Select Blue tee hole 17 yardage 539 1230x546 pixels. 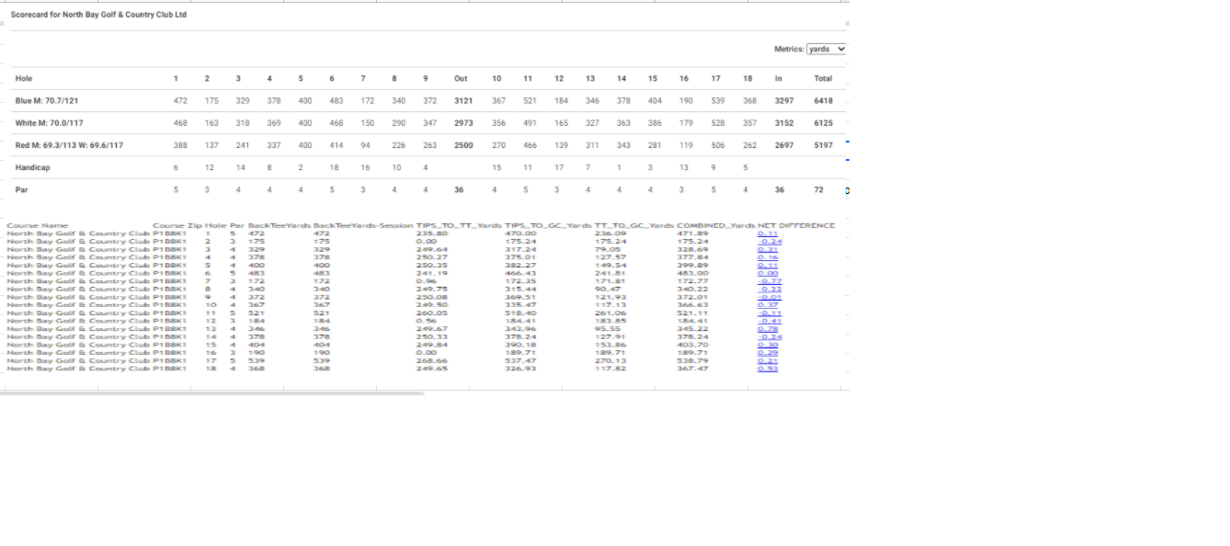[718, 100]
